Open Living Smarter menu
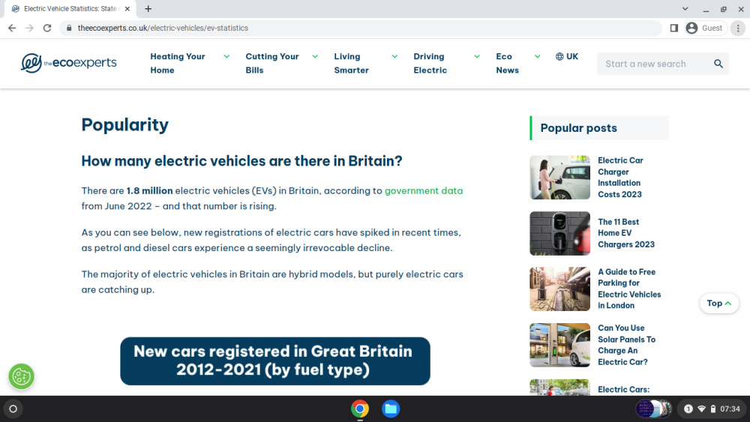The height and width of the screenshot is (422, 750). point(352,63)
